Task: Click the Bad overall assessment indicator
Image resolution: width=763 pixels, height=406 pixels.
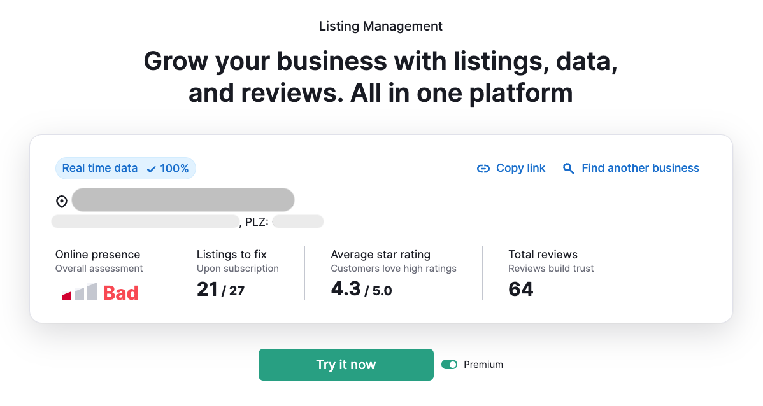Action: [121, 292]
